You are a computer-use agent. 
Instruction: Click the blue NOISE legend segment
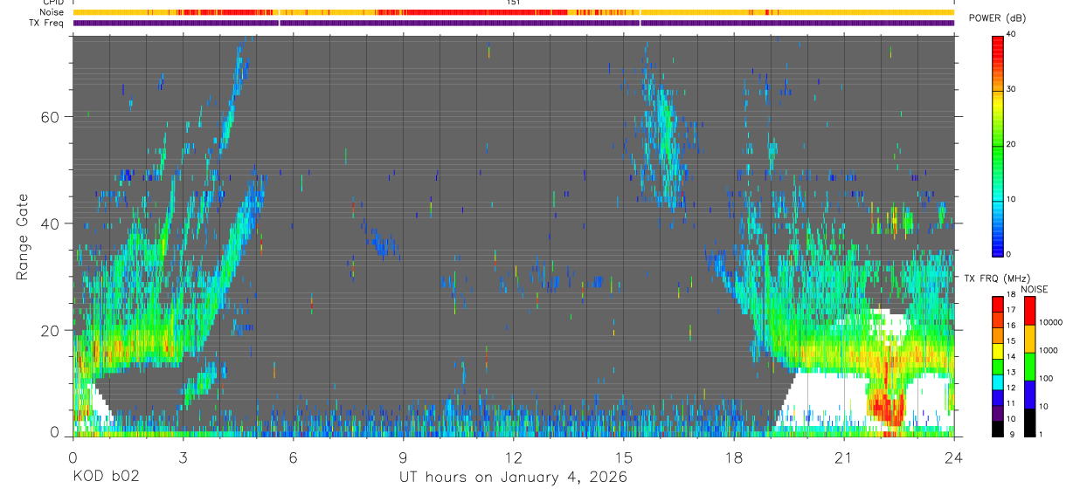pyautogui.click(x=1029, y=395)
